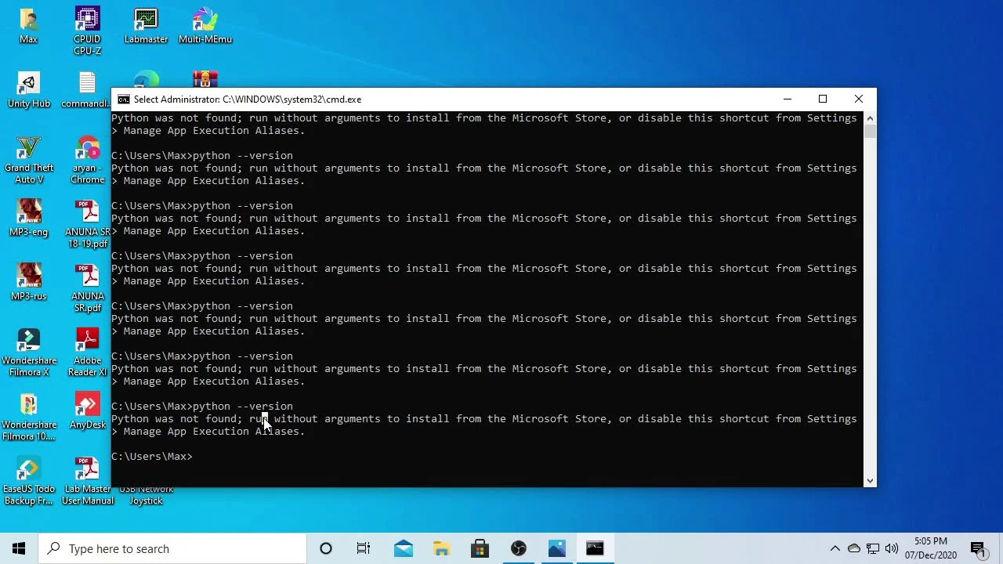
Task: Launch CPUID CPU-Z desktop shortcut
Action: coord(87,31)
